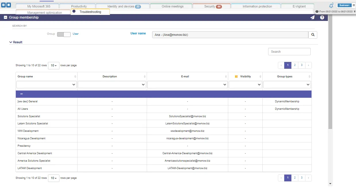The image size is (356, 194).
Task: Click the User name input field
Action: point(230,35)
